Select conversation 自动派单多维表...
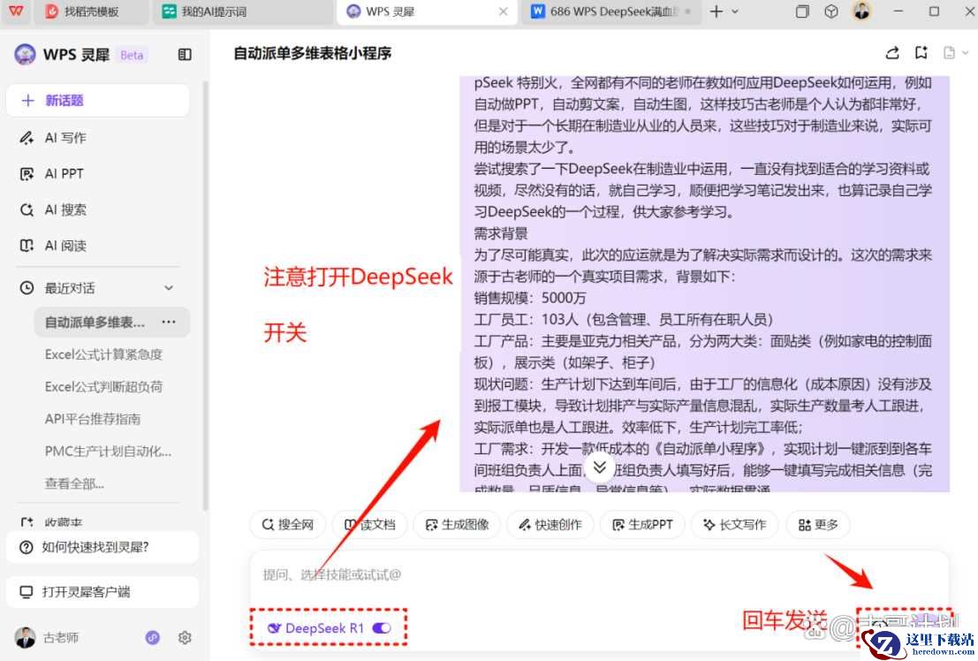 [95, 322]
